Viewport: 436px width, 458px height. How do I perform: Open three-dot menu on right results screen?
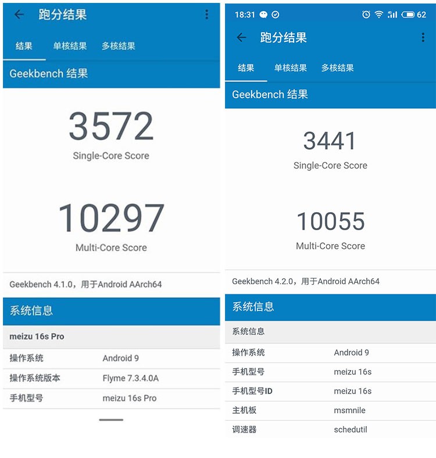[423, 37]
